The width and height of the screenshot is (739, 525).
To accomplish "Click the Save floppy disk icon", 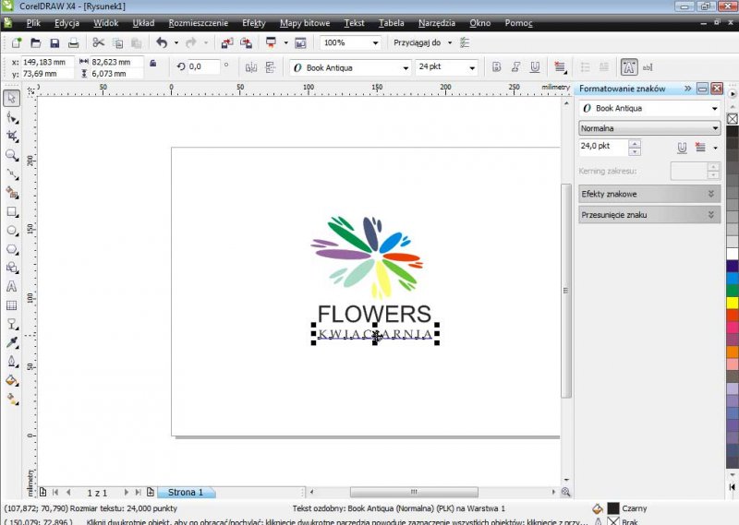I will coord(55,42).
